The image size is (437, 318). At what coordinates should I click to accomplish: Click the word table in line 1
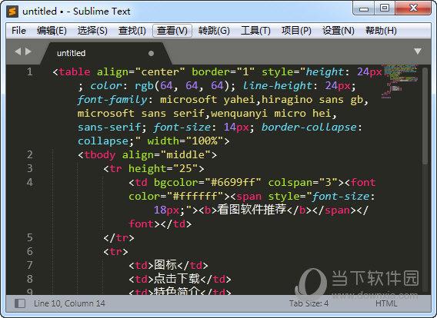[x=75, y=71]
